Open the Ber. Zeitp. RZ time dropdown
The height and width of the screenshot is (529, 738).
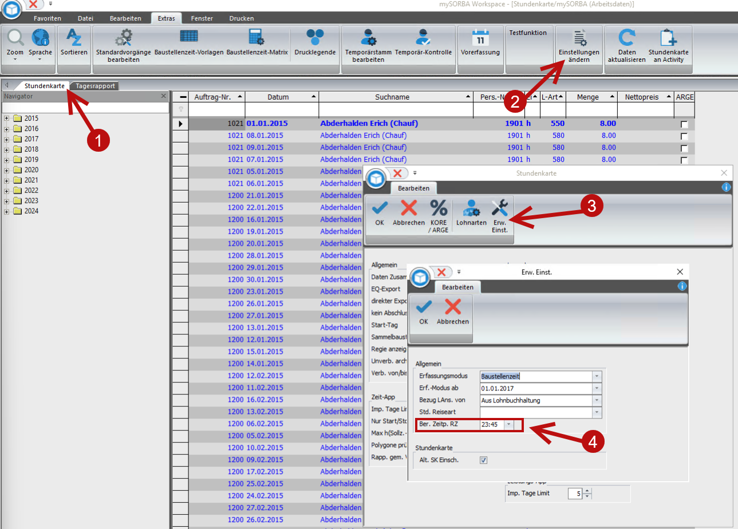508,424
